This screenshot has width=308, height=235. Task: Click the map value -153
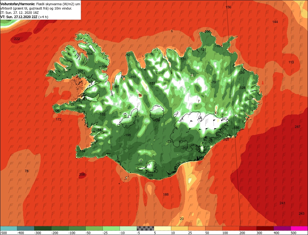[152, 83]
